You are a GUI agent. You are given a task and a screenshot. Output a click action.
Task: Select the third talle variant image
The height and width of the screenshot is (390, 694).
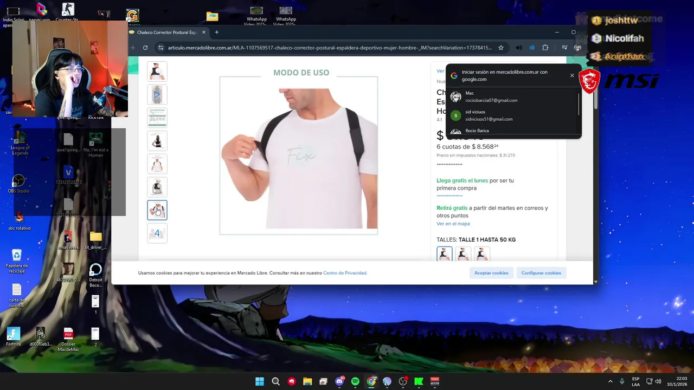[482, 254]
